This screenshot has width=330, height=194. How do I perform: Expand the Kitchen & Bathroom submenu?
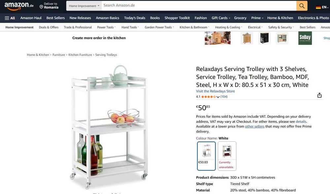click(x=194, y=27)
